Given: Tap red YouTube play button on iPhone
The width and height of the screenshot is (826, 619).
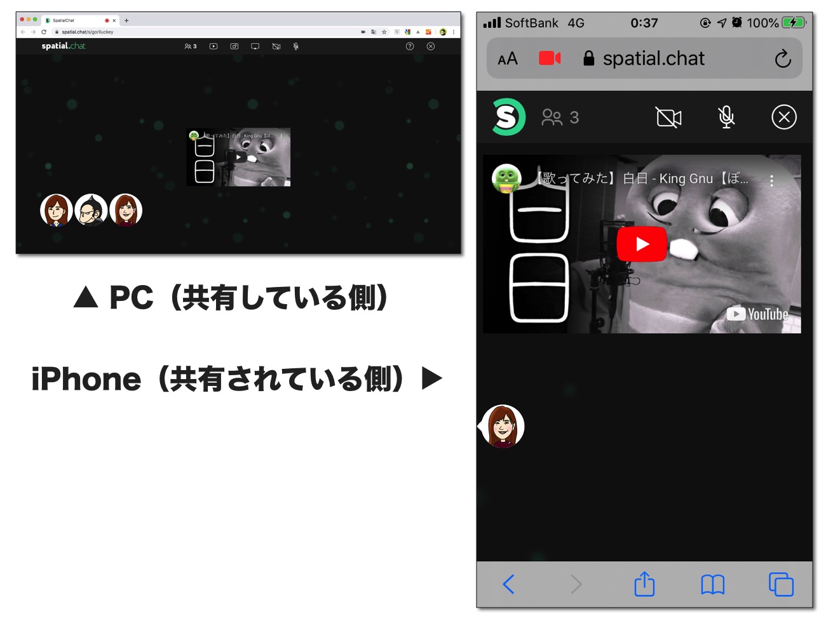Looking at the screenshot, I should [x=642, y=244].
